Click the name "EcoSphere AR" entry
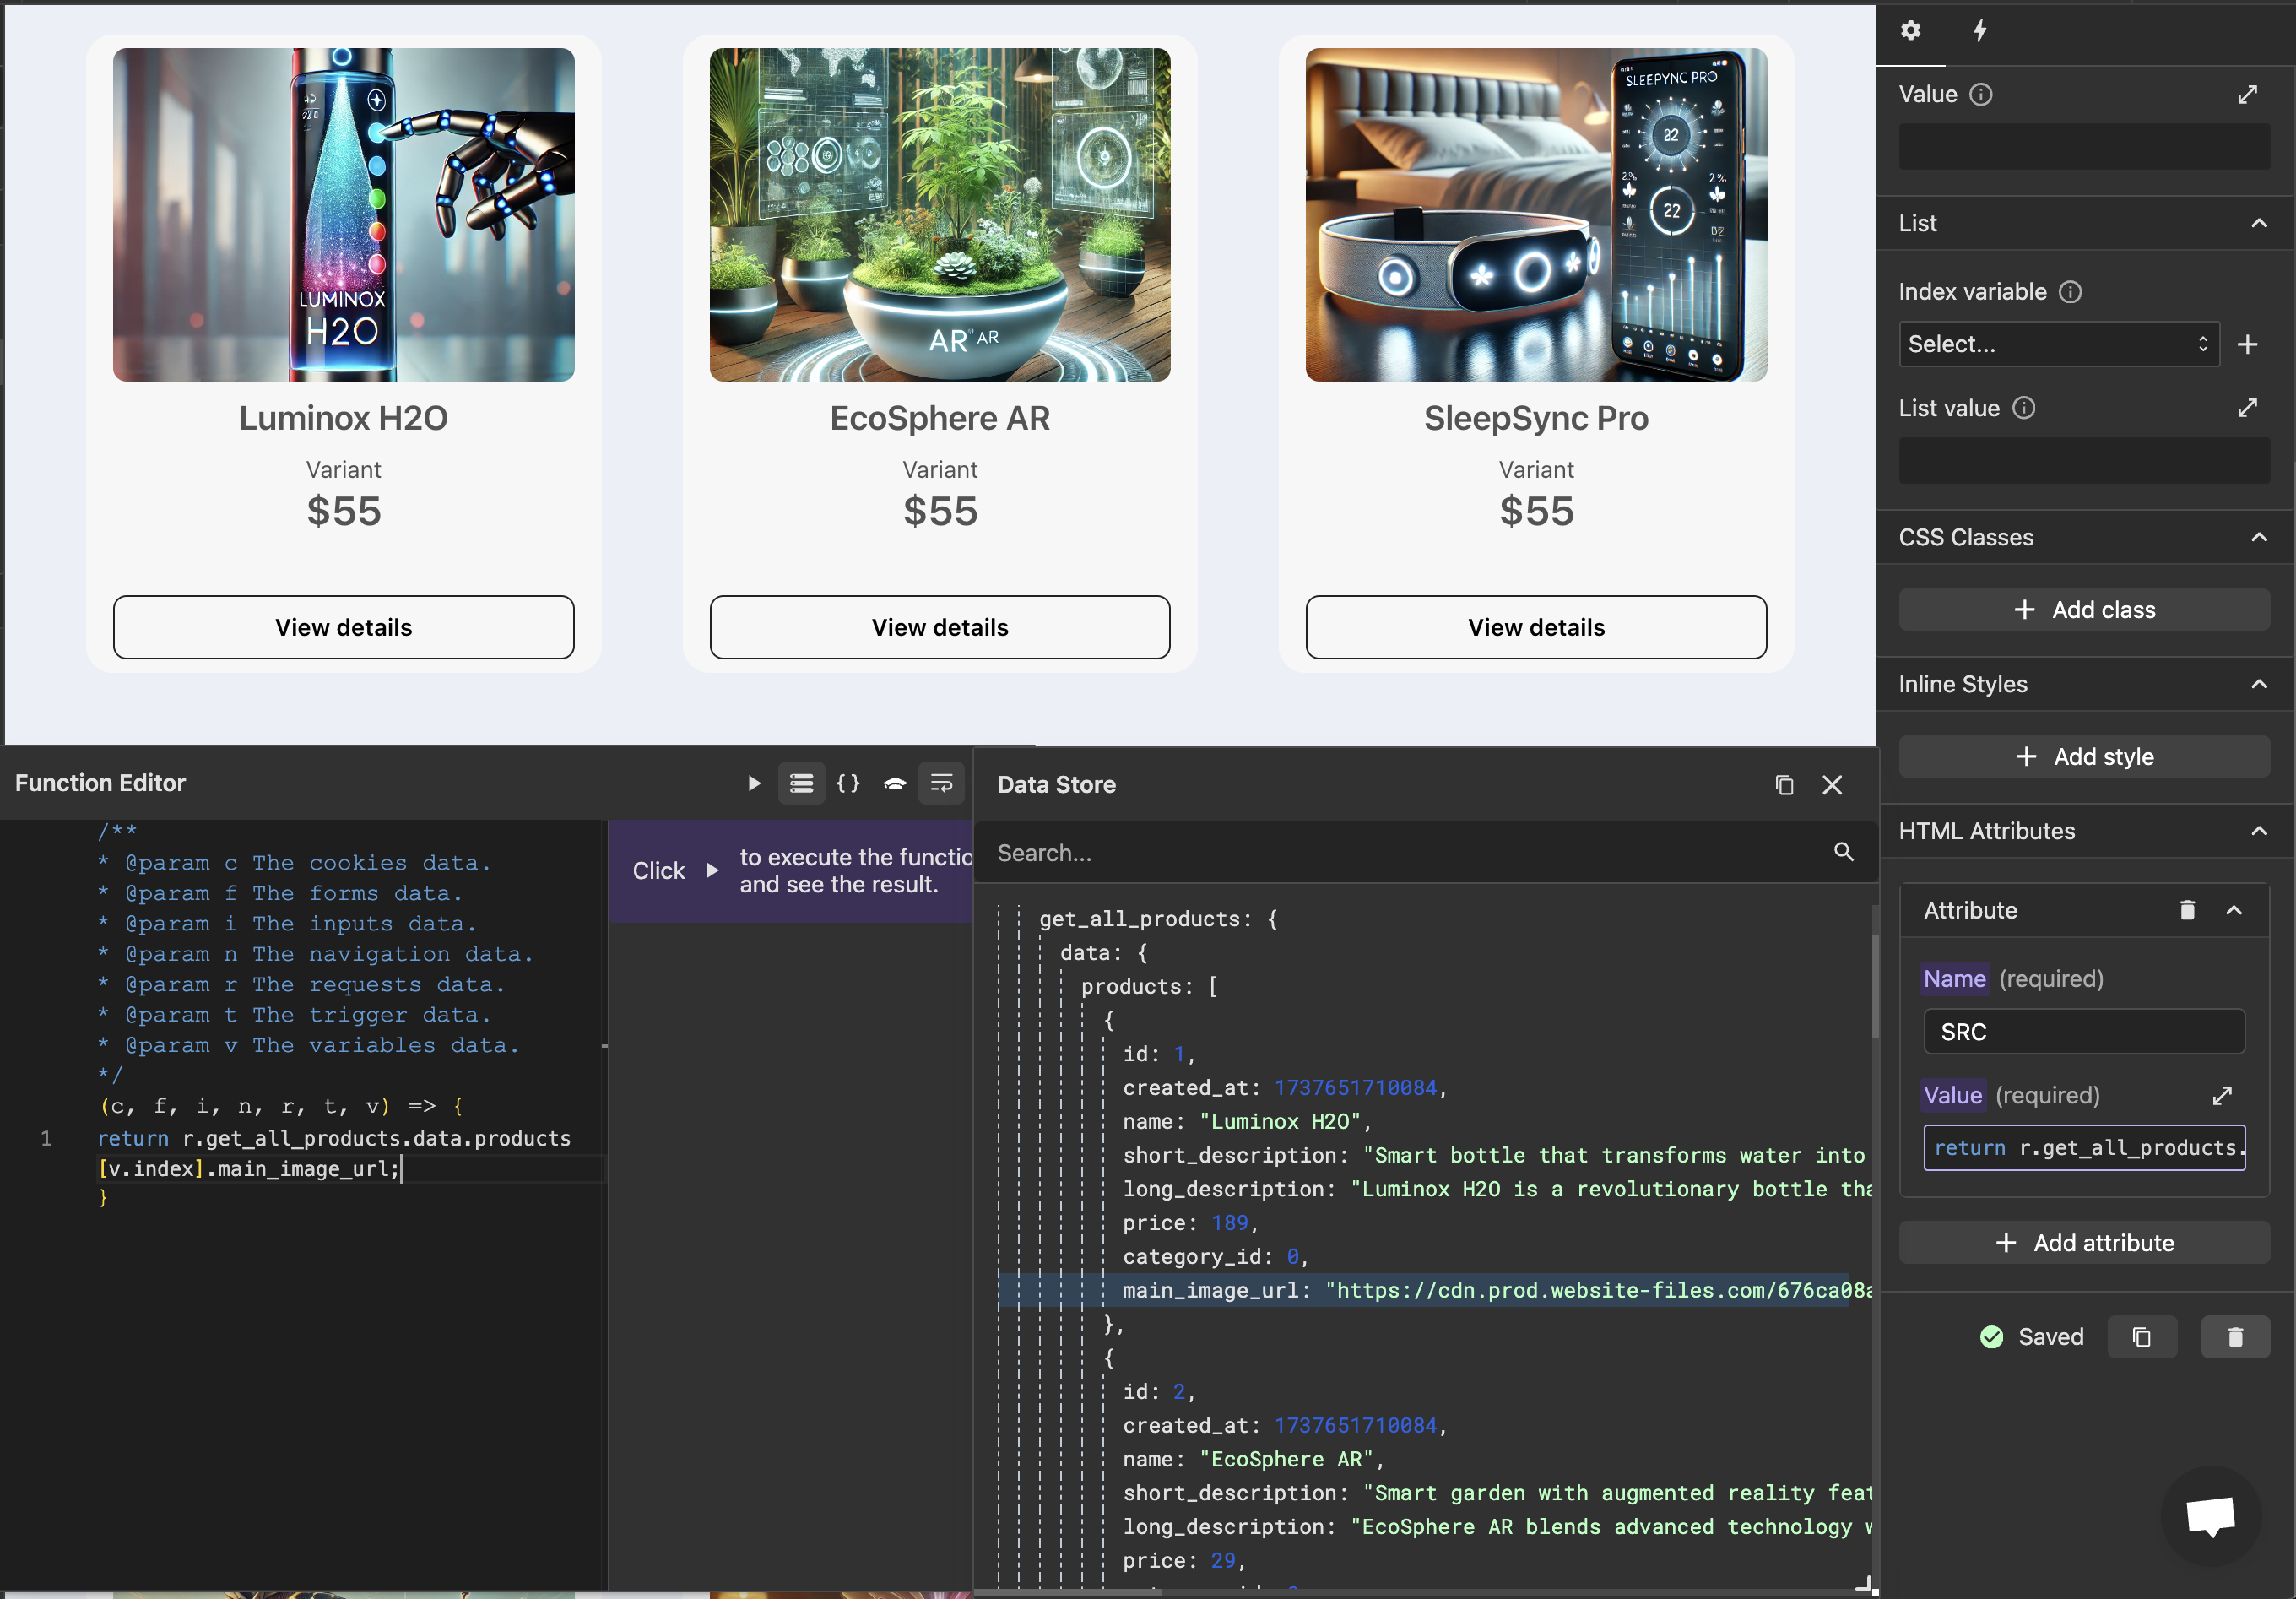 (1252, 1459)
